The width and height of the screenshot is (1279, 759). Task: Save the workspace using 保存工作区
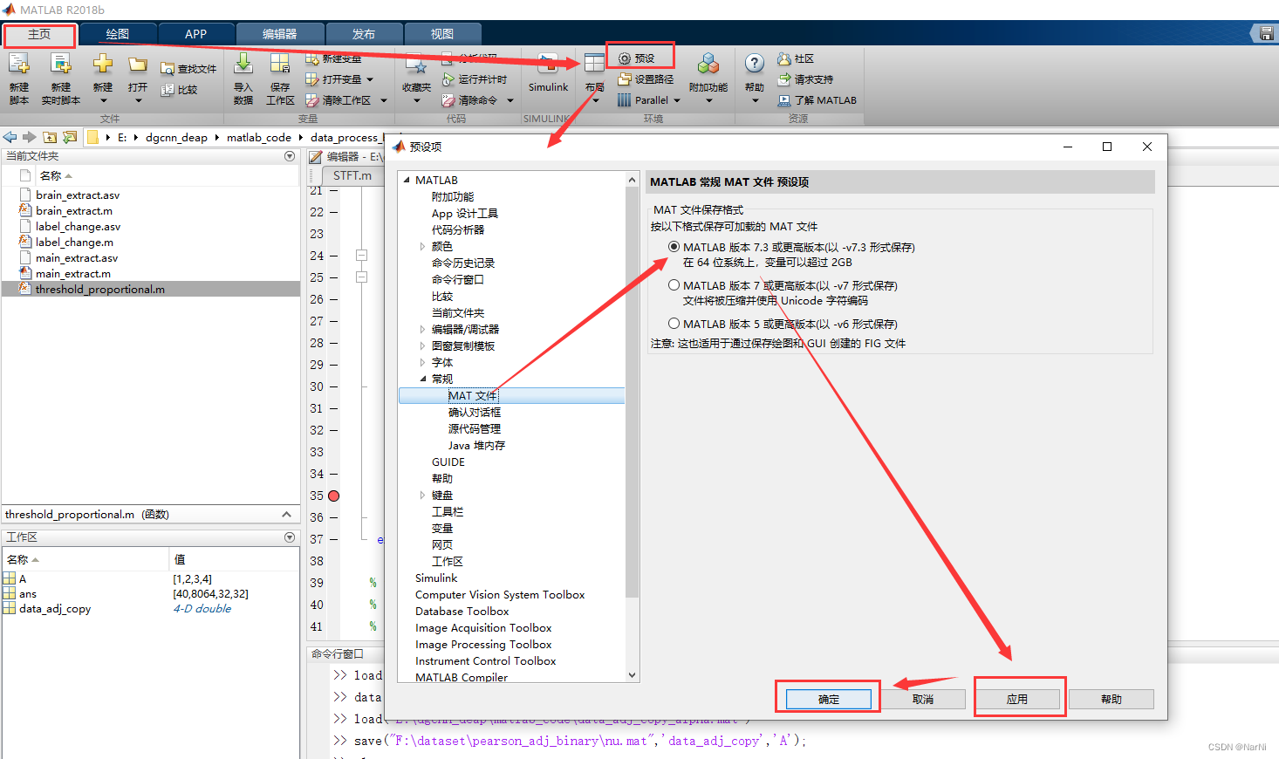point(279,78)
